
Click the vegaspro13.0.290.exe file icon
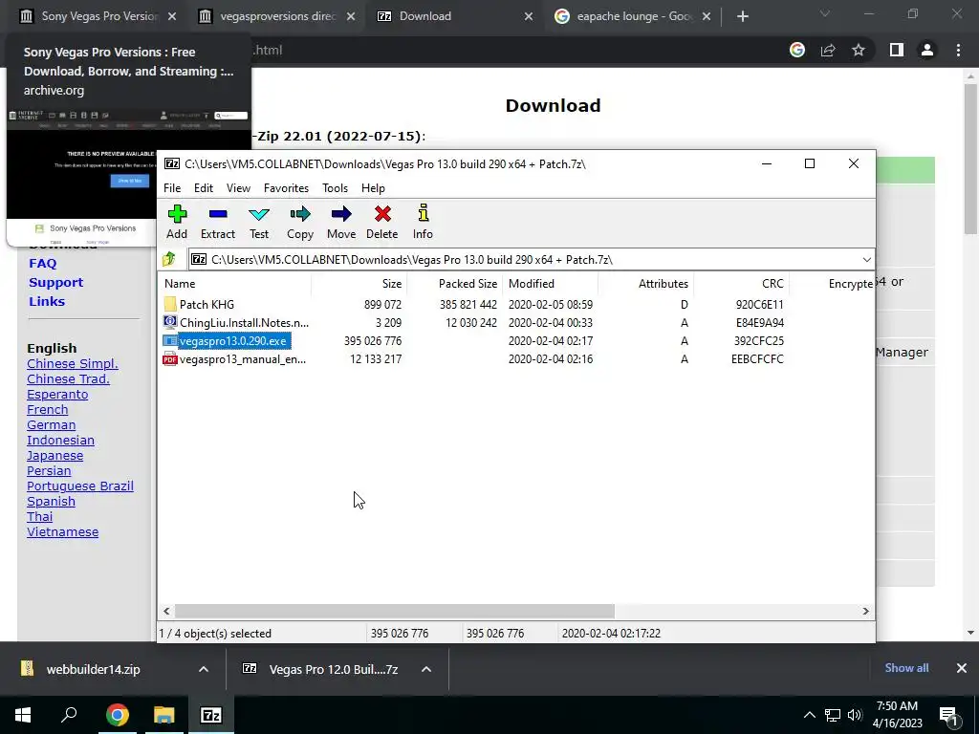(x=170, y=341)
